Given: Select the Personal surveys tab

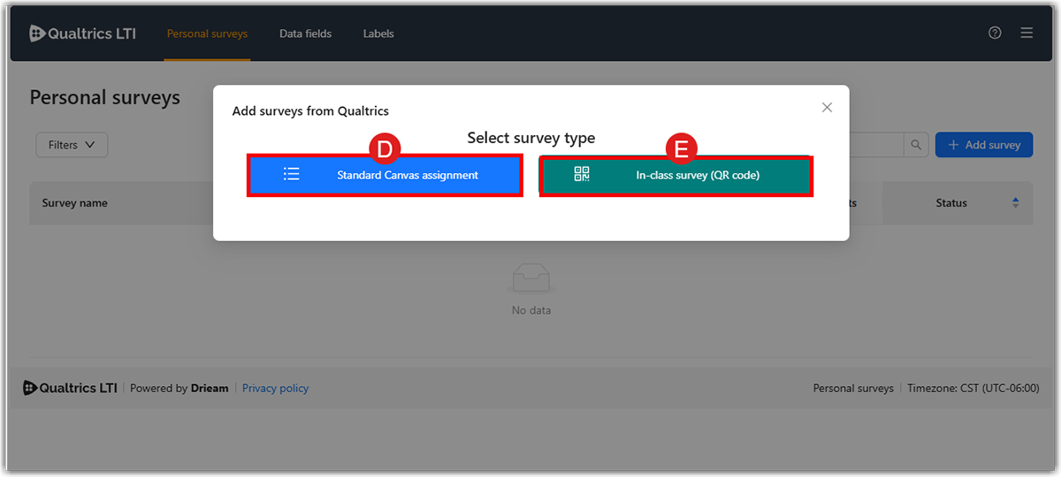Looking at the screenshot, I should pyautogui.click(x=207, y=34).
